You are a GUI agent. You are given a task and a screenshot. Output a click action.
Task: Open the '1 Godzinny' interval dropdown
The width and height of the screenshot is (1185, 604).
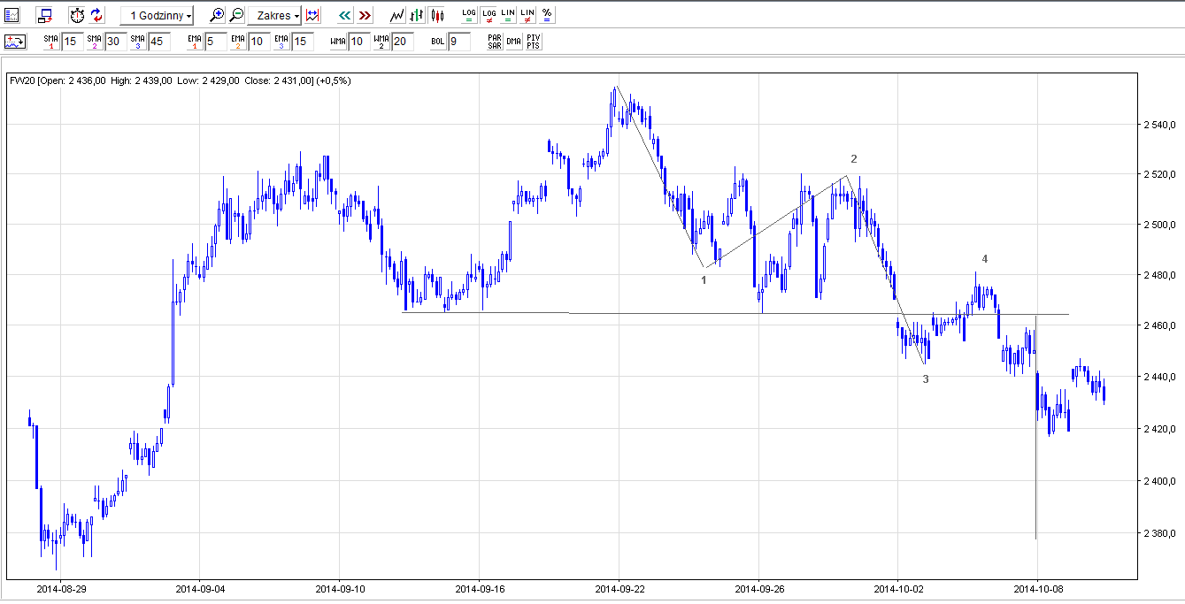(158, 15)
